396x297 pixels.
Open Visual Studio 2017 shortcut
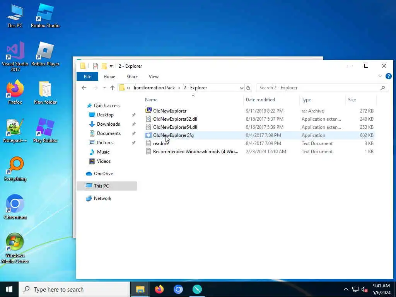(x=15, y=56)
